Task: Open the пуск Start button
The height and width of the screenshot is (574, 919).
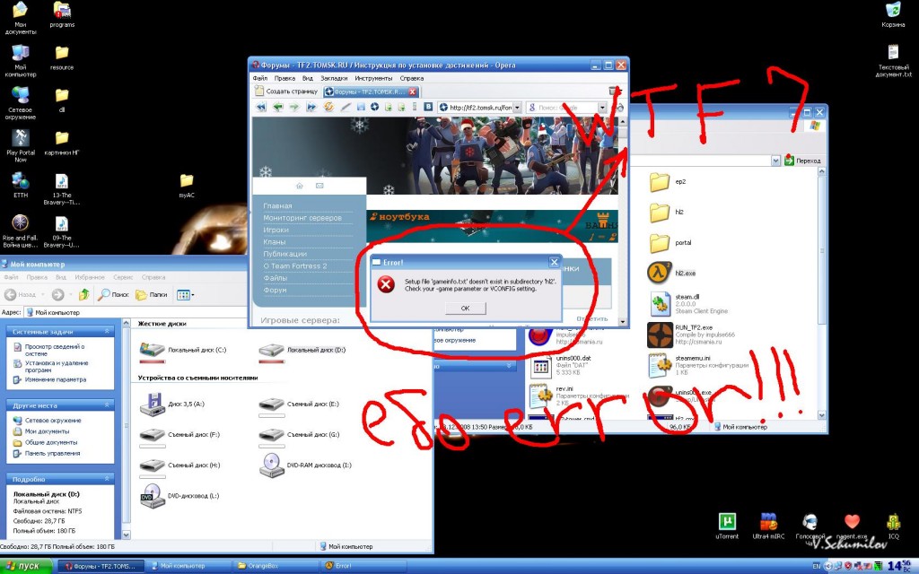Action: [x=28, y=566]
